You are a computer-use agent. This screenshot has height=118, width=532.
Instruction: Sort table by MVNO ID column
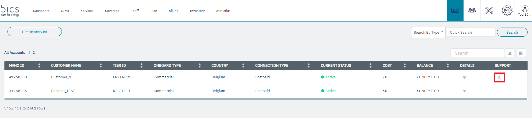coord(39,66)
